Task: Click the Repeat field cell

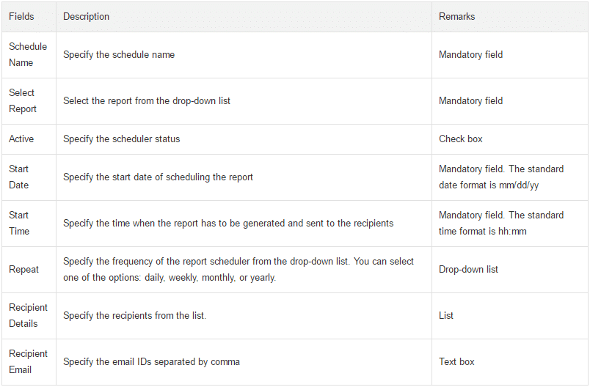Action: point(29,270)
